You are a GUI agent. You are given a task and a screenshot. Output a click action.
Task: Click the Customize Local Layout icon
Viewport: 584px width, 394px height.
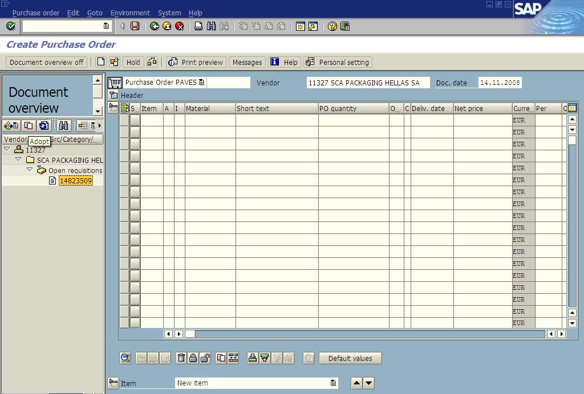click(x=345, y=26)
